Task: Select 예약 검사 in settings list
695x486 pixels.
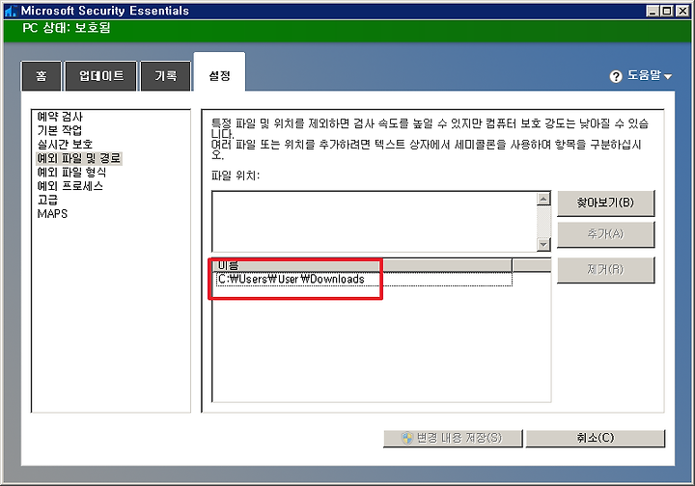Action: coord(60,117)
